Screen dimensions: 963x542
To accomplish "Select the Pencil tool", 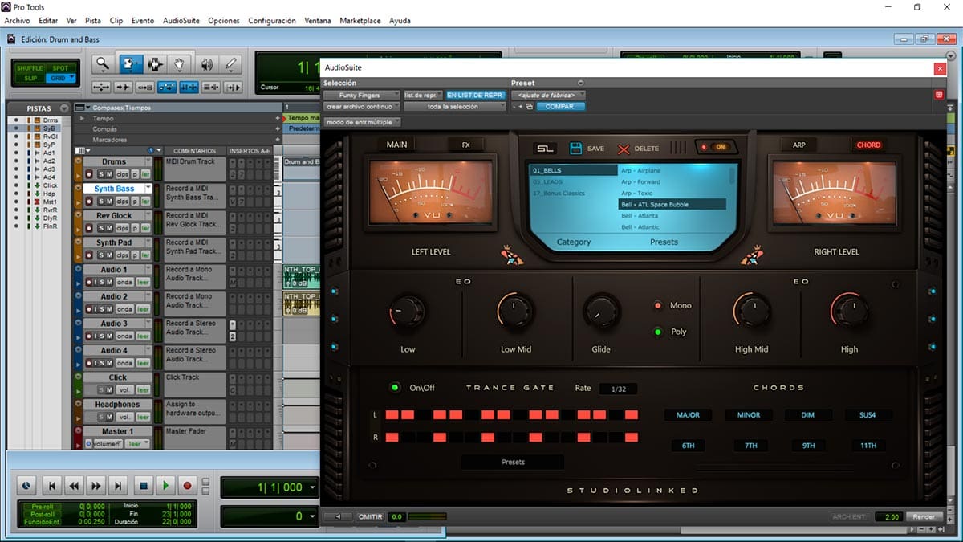I will coord(231,64).
